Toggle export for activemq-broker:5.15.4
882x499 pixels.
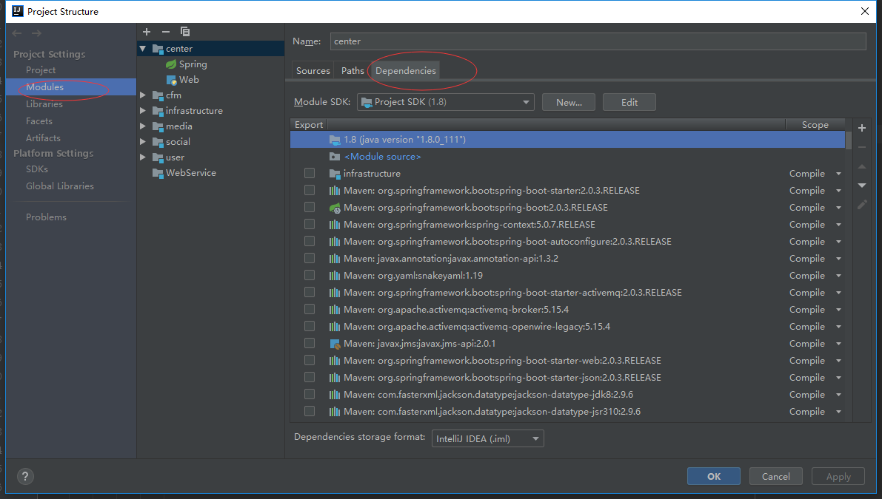[x=310, y=309]
